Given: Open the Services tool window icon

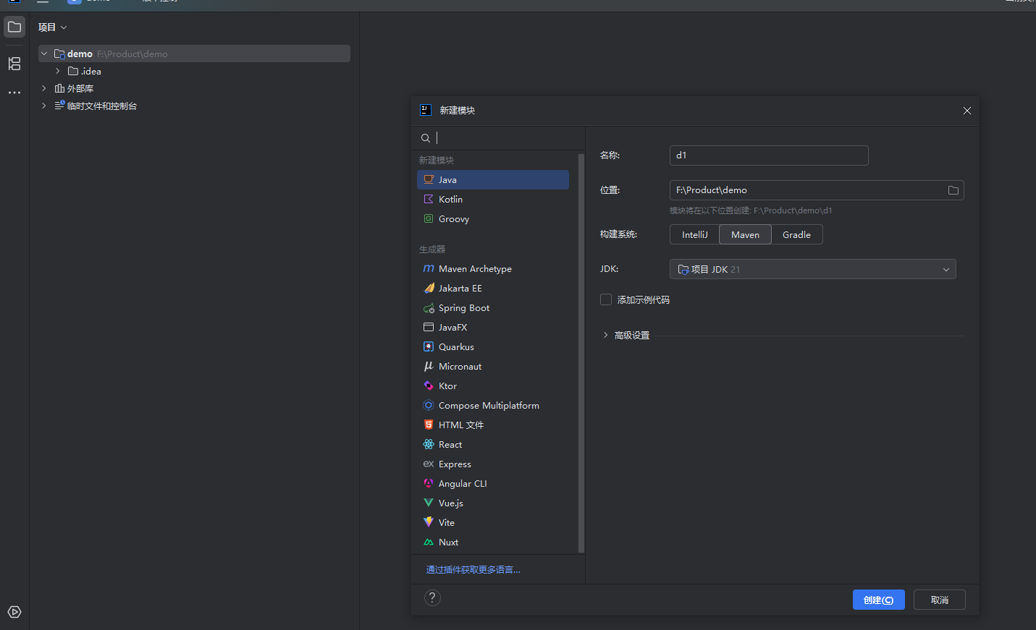Looking at the screenshot, I should point(14,612).
